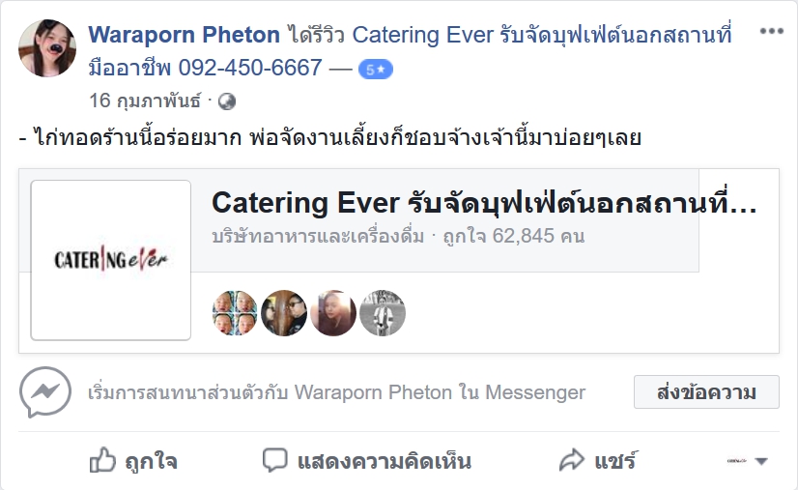Expand the post-as identity dropdown arrow

click(x=761, y=461)
